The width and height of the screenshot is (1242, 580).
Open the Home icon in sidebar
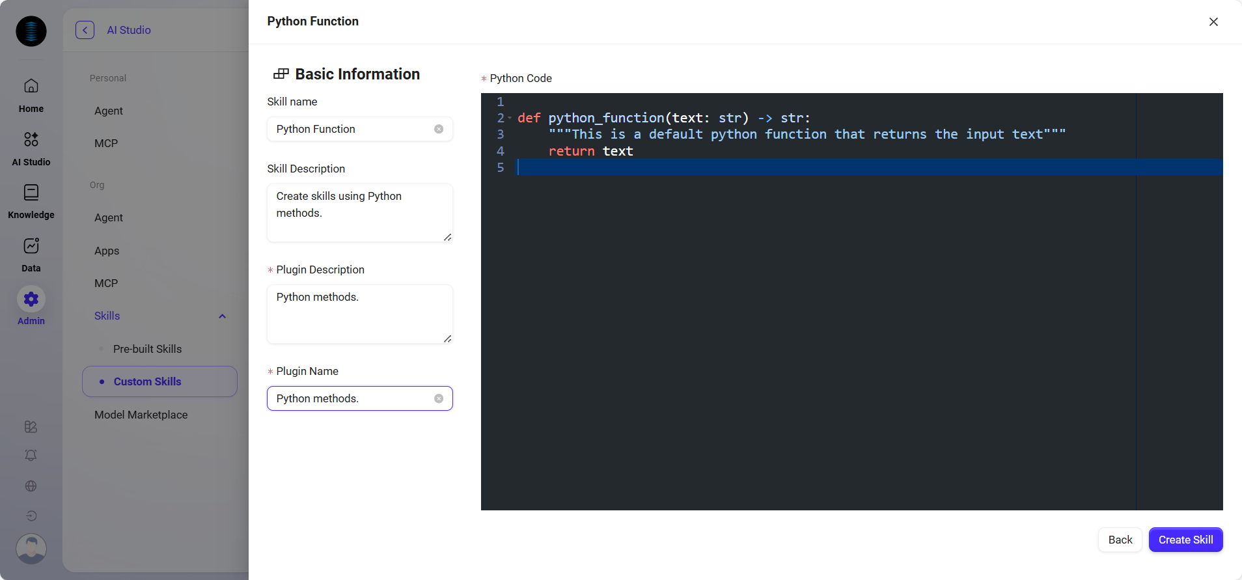coord(31,86)
